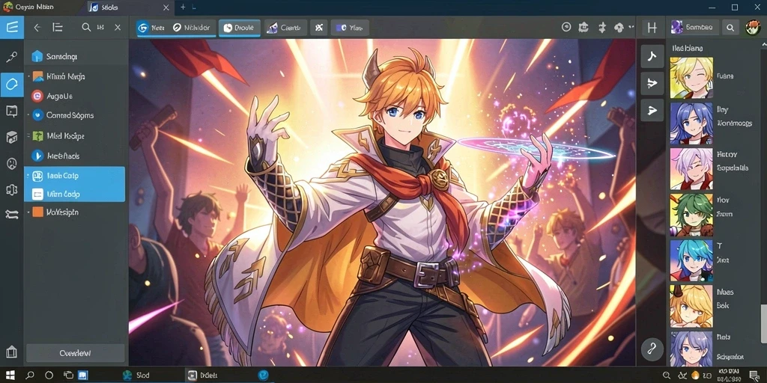Image resolution: width=767 pixels, height=383 pixels.
Task: Open the Caarts tab
Action: tap(285, 28)
